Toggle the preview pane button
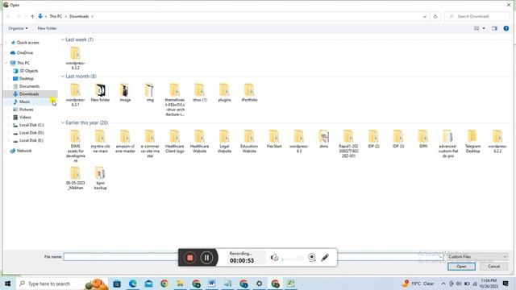516x290 pixels. pyautogui.click(x=494, y=29)
